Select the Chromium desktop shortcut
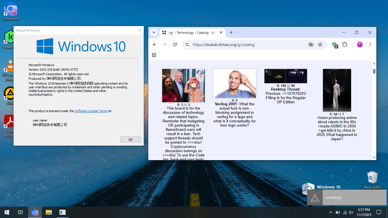The height and width of the screenshot is (218, 388). pyautogui.click(x=11, y=11)
